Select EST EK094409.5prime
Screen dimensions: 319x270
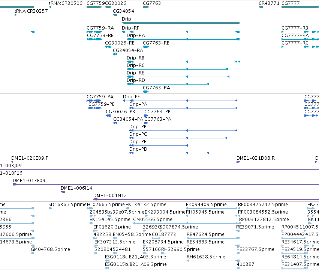coord(206,205)
